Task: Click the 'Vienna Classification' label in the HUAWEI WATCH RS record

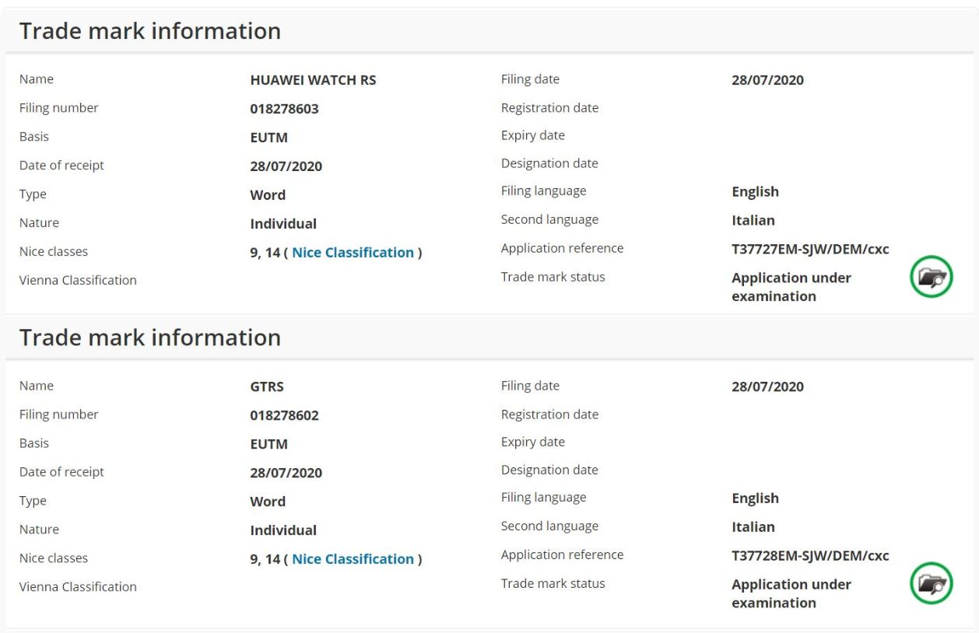Action: click(78, 280)
